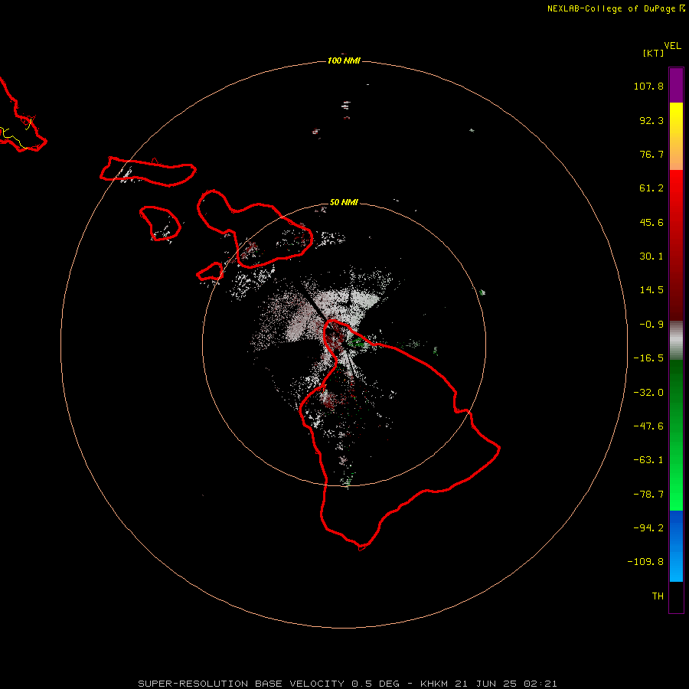Click the 45.6 velocity scale value

[x=651, y=222]
